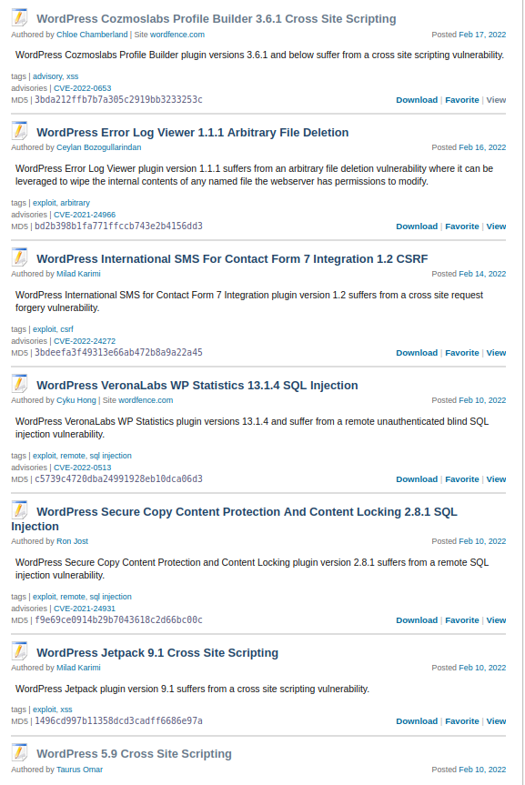The height and width of the screenshot is (785, 525).
Task: Click file icon beside Error Log Viewer title
Action: [x=19, y=131]
